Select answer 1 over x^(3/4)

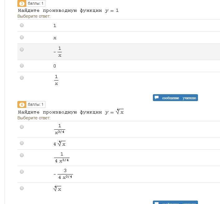22,127
